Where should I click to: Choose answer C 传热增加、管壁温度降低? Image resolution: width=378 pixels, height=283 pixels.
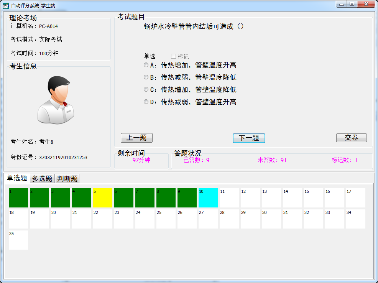click(146, 90)
